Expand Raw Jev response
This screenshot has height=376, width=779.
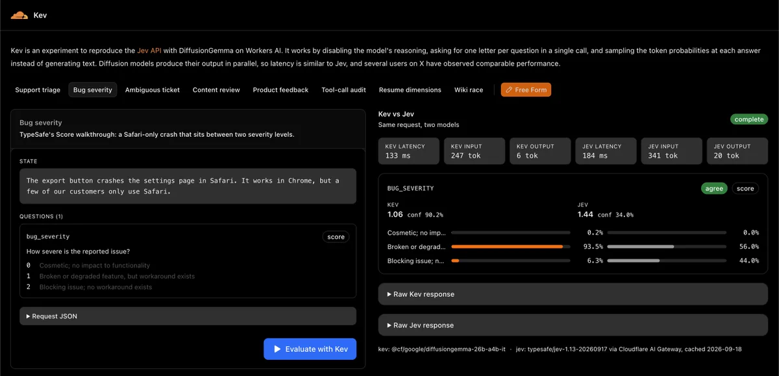573,325
